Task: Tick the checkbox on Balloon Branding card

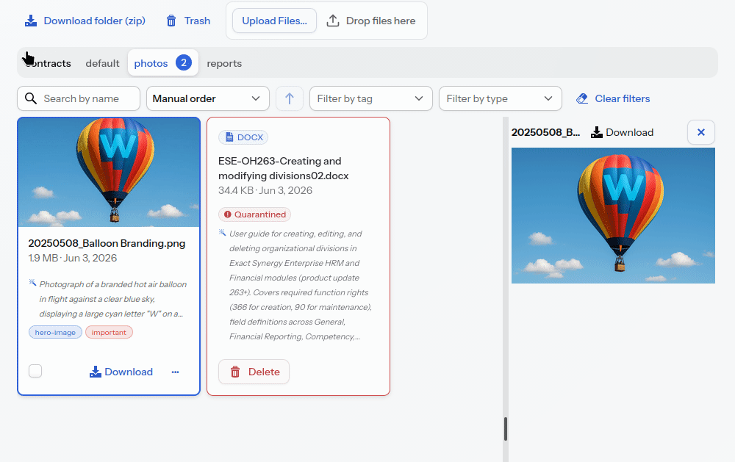Action: pyautogui.click(x=35, y=371)
